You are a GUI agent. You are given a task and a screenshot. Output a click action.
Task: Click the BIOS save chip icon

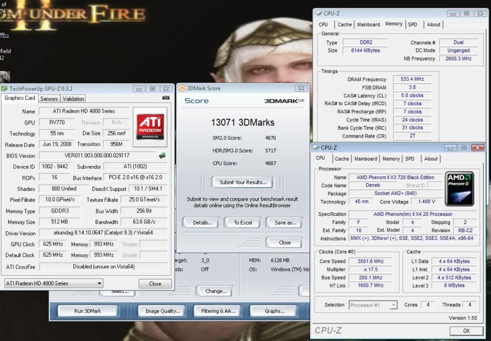pos(163,155)
